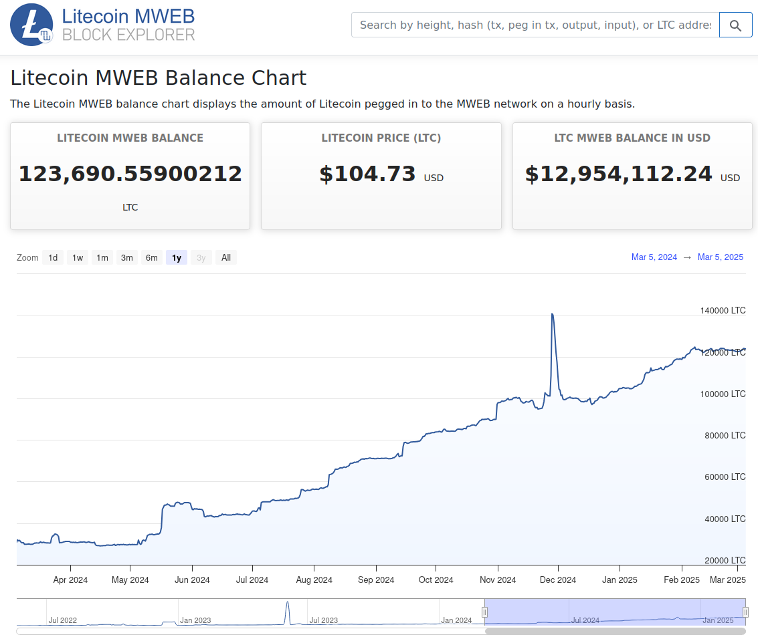The image size is (758, 643).
Task: Click the 60000 LTC y-axis label
Action: tap(725, 477)
